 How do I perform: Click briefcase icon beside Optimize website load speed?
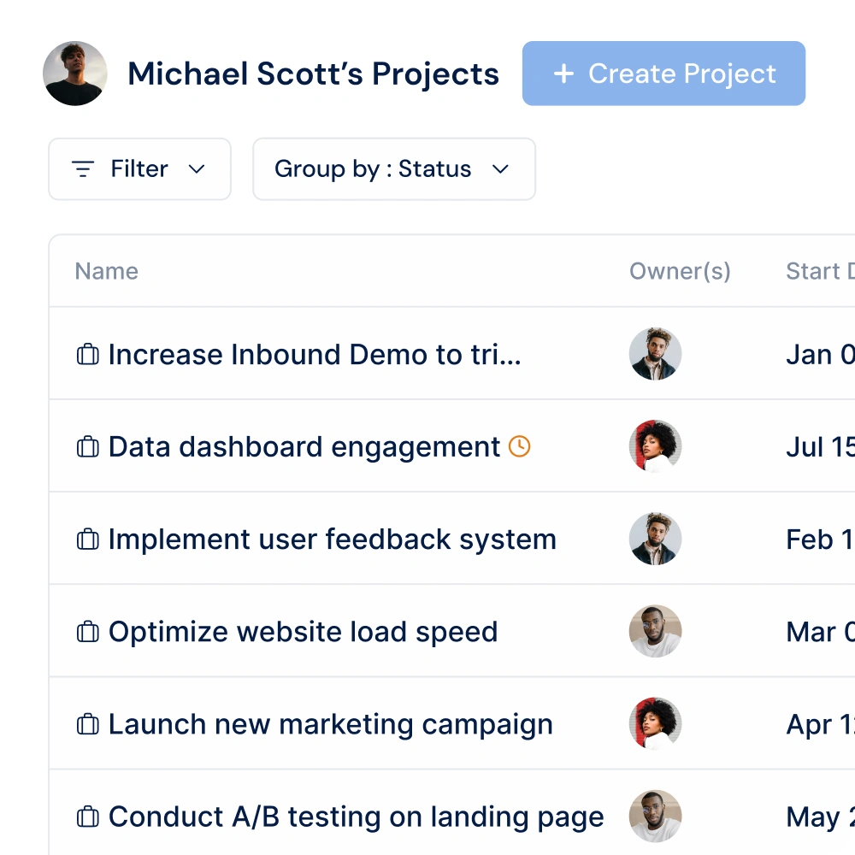(87, 632)
